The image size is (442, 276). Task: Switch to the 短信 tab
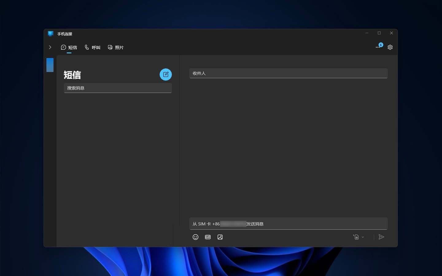(x=69, y=48)
